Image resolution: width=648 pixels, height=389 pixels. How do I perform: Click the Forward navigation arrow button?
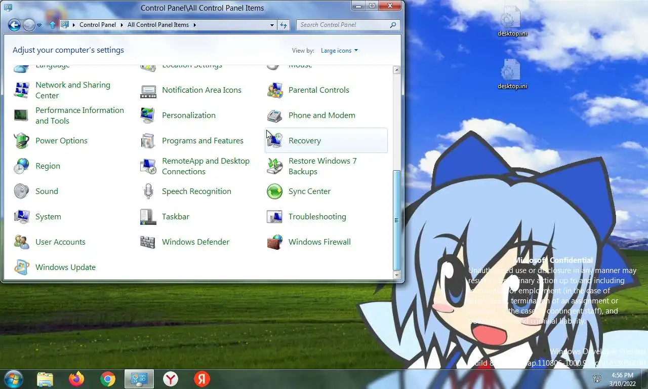pos(29,25)
